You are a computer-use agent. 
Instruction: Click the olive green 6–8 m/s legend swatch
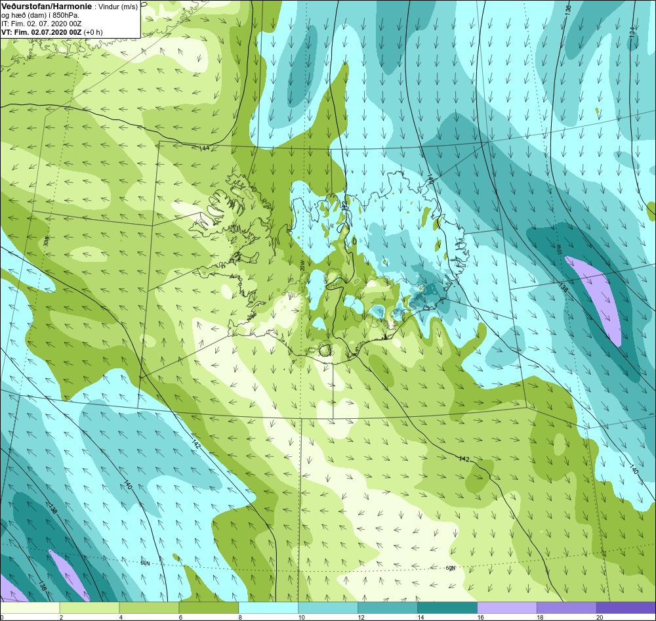[x=209, y=608]
